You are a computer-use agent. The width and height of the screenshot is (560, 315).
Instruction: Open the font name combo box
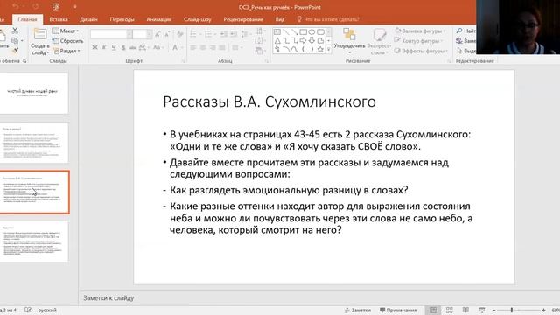point(111,34)
